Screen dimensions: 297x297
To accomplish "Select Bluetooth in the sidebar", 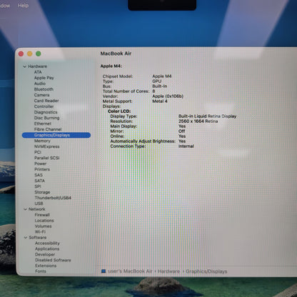I will coord(44,89).
